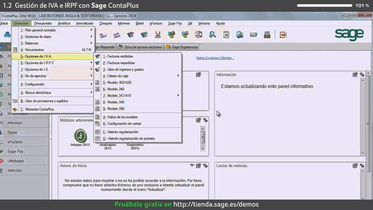Open the calendar toolbar icon showing 29
This screenshot has height=210, width=373.
coord(226,35)
